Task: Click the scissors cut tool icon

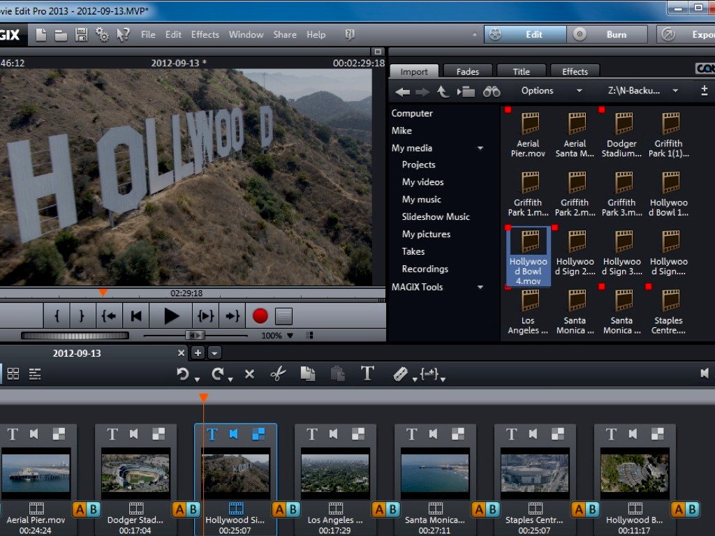Action: [x=278, y=374]
